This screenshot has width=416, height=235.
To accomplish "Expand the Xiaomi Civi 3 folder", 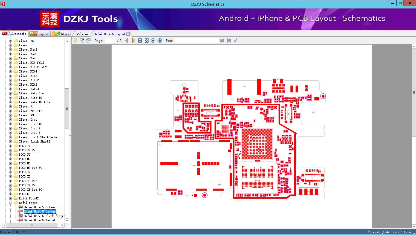I will point(10,133).
